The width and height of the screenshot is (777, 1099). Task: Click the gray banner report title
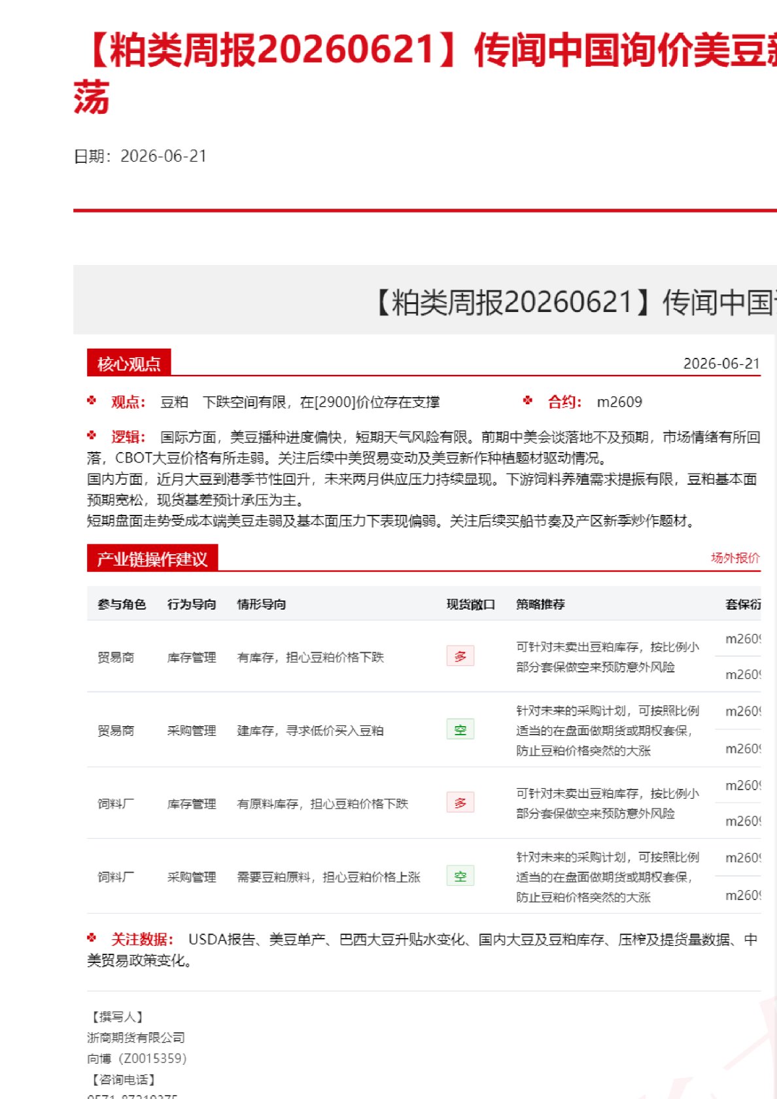[x=574, y=302]
